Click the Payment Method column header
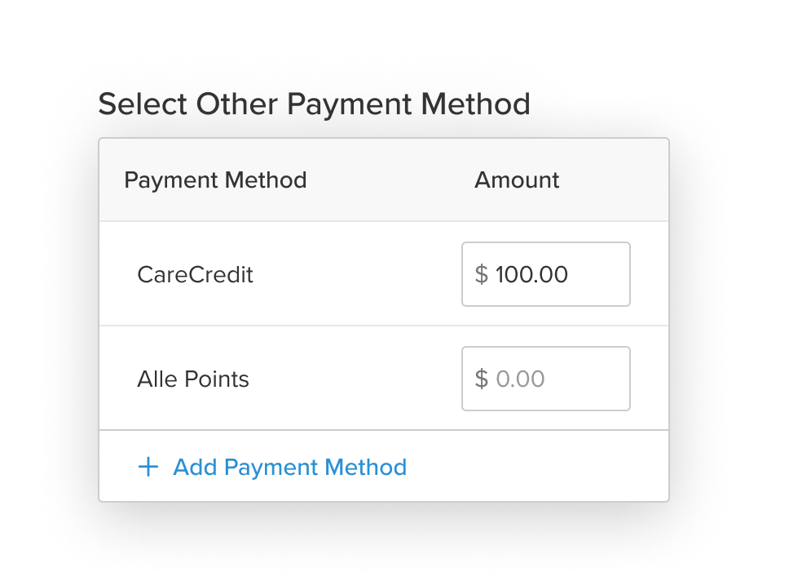 coord(215,180)
